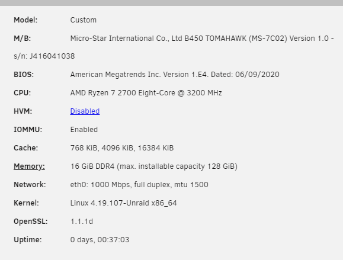
Task: Click the AMD Ryzen 7 2700 CPU text
Action: pyautogui.click(x=146, y=93)
